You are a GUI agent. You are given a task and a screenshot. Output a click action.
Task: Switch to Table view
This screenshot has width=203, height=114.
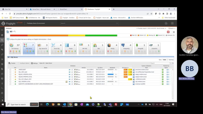[x=164, y=60]
